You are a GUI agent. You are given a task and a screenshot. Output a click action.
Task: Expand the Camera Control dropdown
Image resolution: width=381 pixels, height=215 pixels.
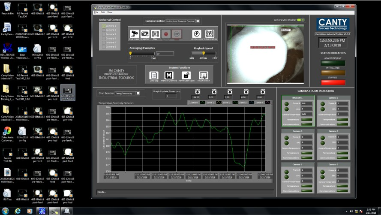click(198, 21)
